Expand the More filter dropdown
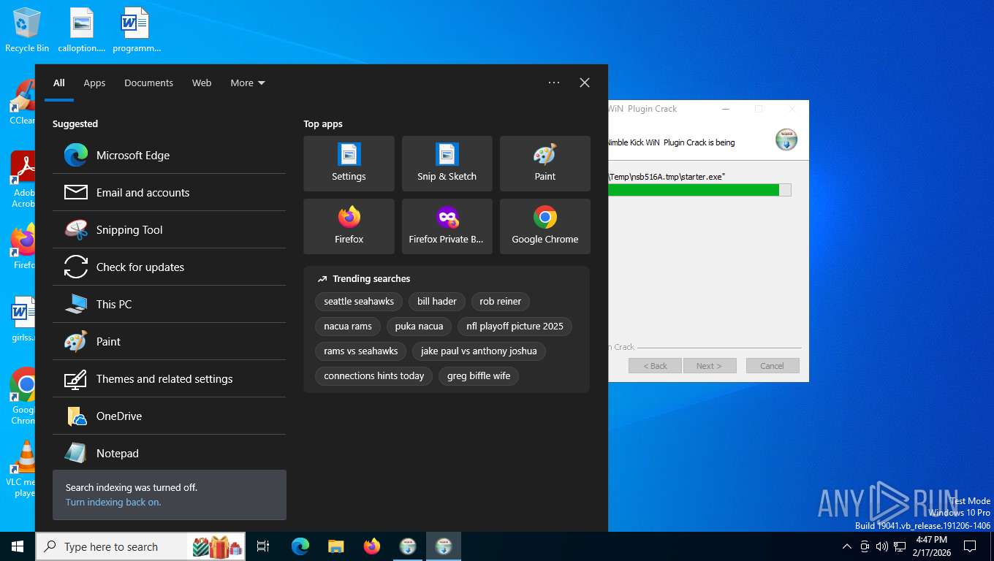The image size is (994, 561). (x=248, y=83)
